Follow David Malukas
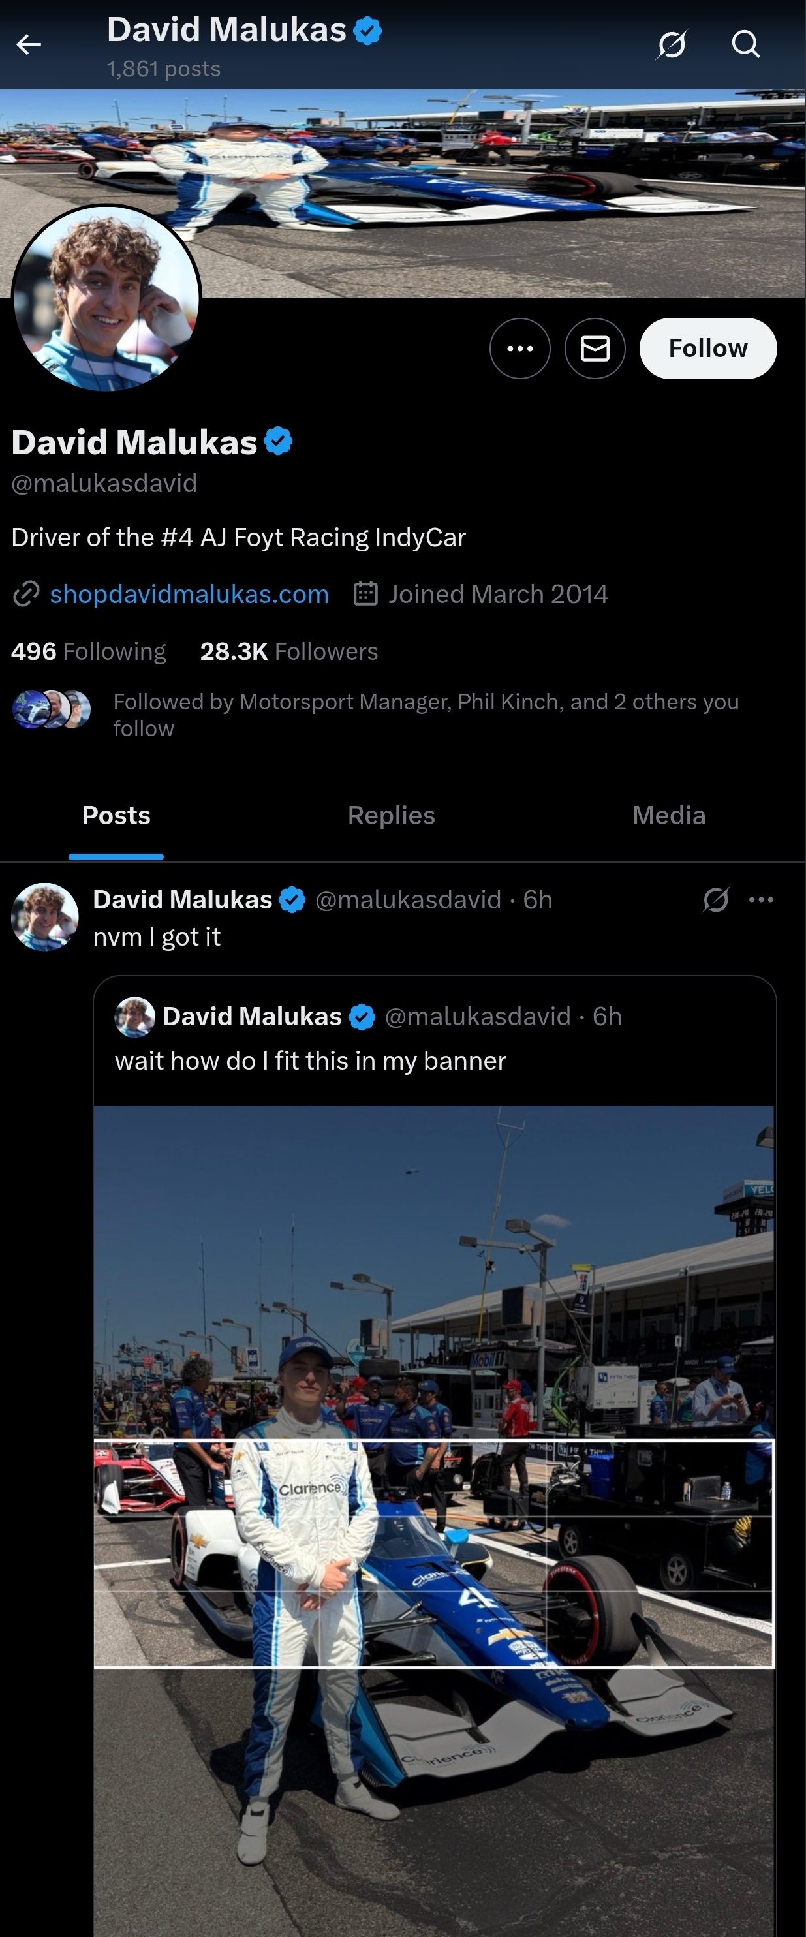Image resolution: width=806 pixels, height=1937 pixels. coord(707,348)
